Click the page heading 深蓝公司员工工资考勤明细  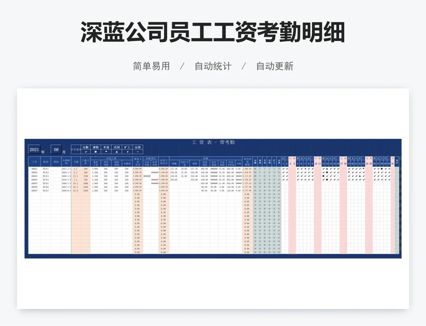pyautogui.click(x=212, y=32)
